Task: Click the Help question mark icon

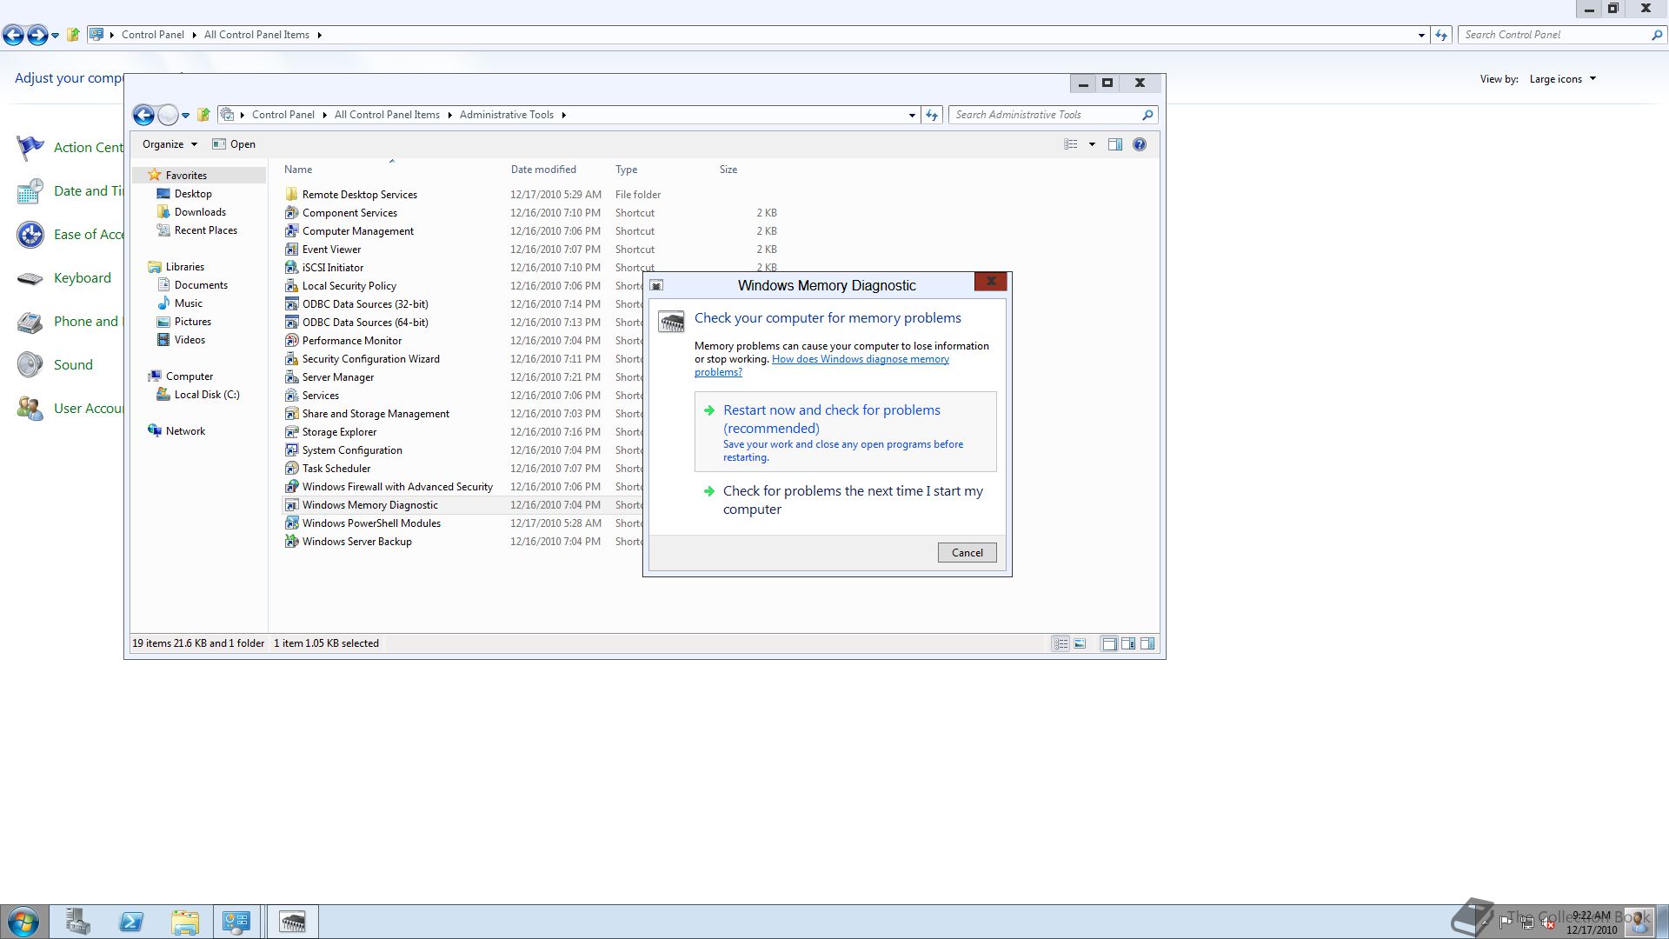Action: click(x=1140, y=144)
